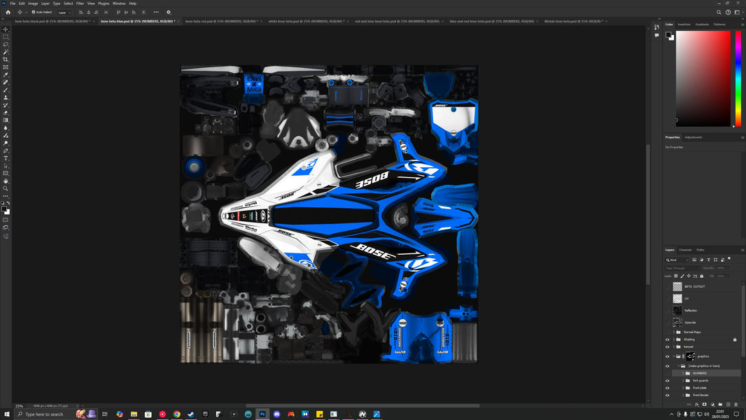Expand the Normal Maps group

[x=674, y=332]
